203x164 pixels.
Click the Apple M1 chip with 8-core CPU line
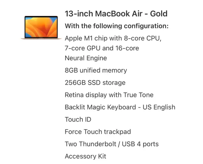(113, 38)
